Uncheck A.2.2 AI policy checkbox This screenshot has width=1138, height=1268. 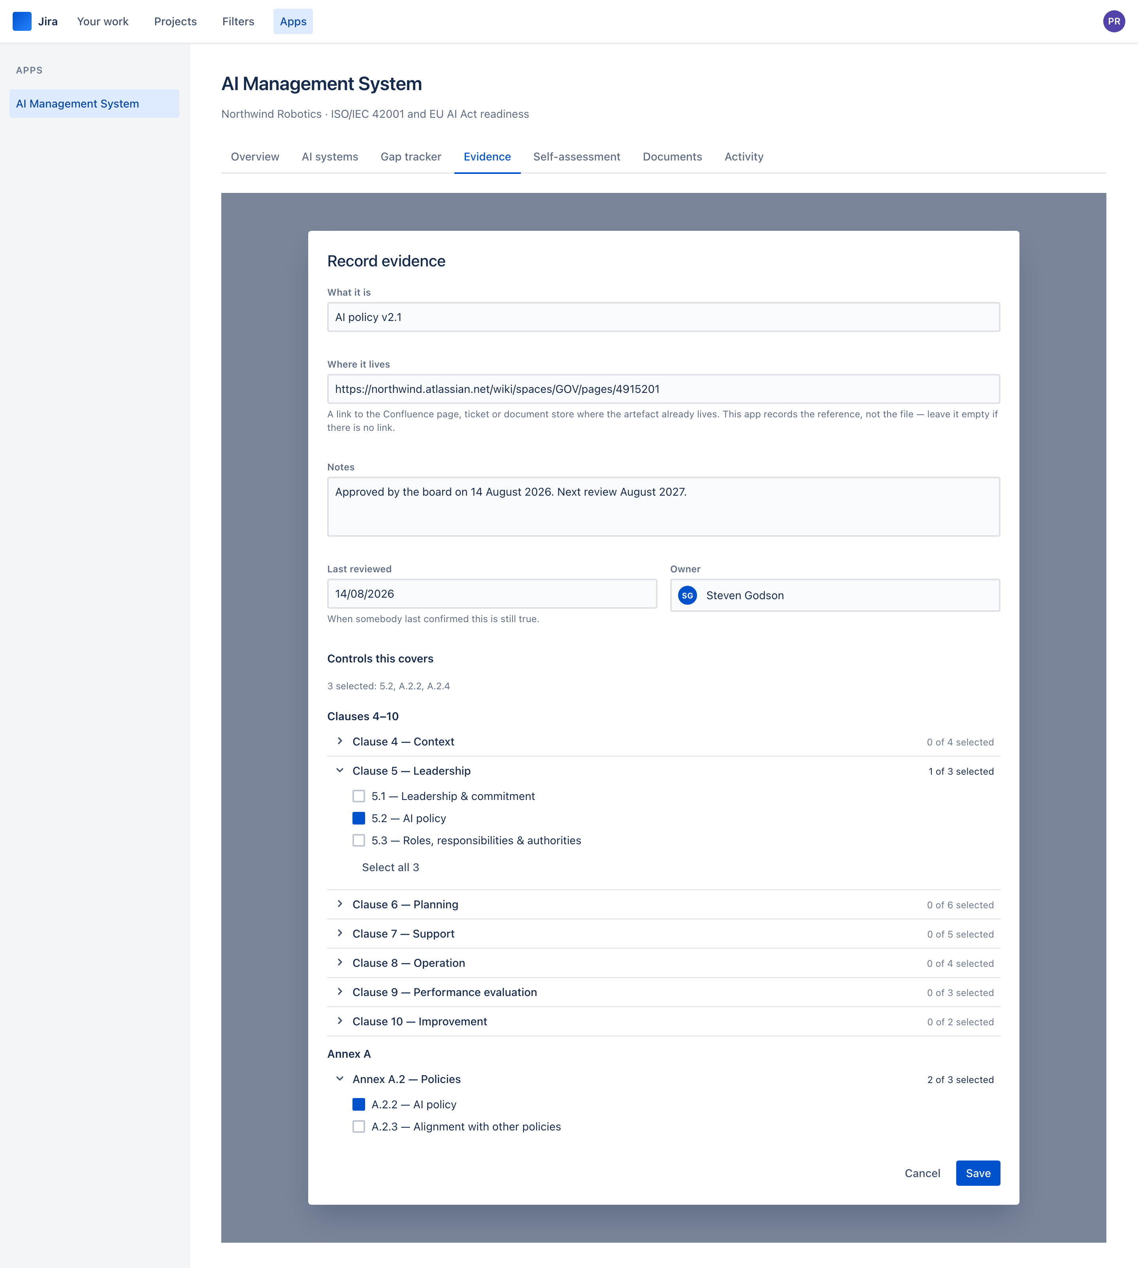358,1104
